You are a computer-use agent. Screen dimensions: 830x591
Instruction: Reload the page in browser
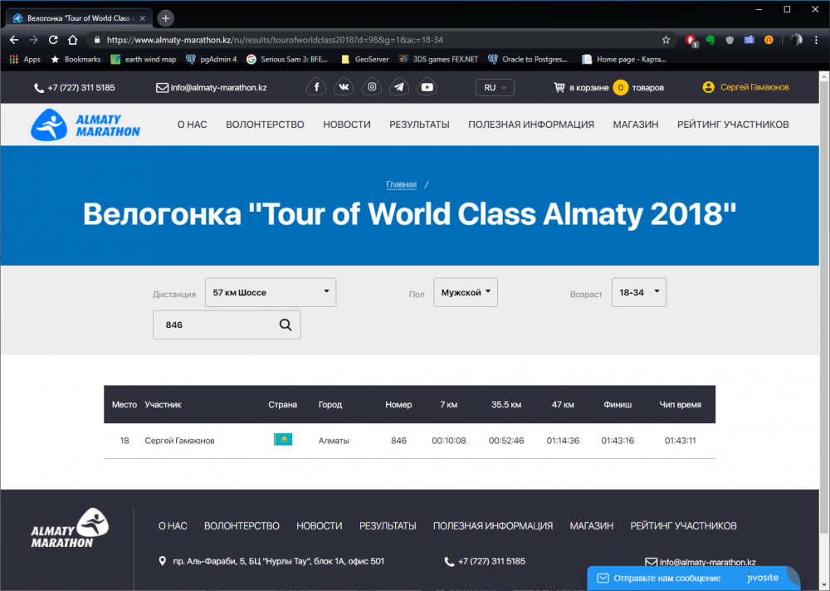click(53, 40)
